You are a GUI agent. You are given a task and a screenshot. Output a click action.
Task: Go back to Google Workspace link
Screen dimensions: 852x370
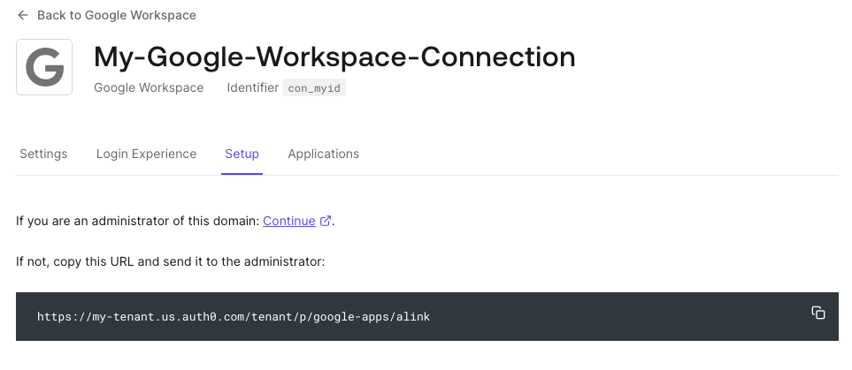[116, 15]
